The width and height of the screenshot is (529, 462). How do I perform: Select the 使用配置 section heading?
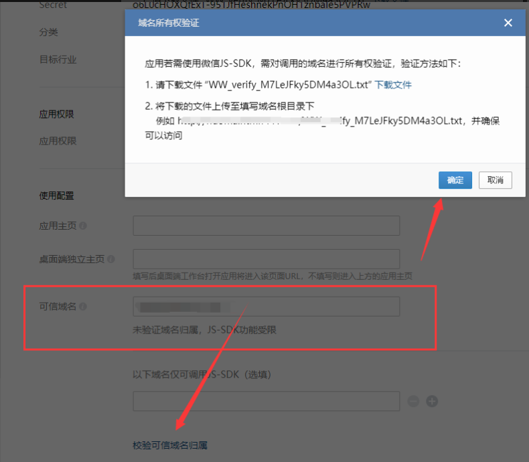click(x=57, y=196)
